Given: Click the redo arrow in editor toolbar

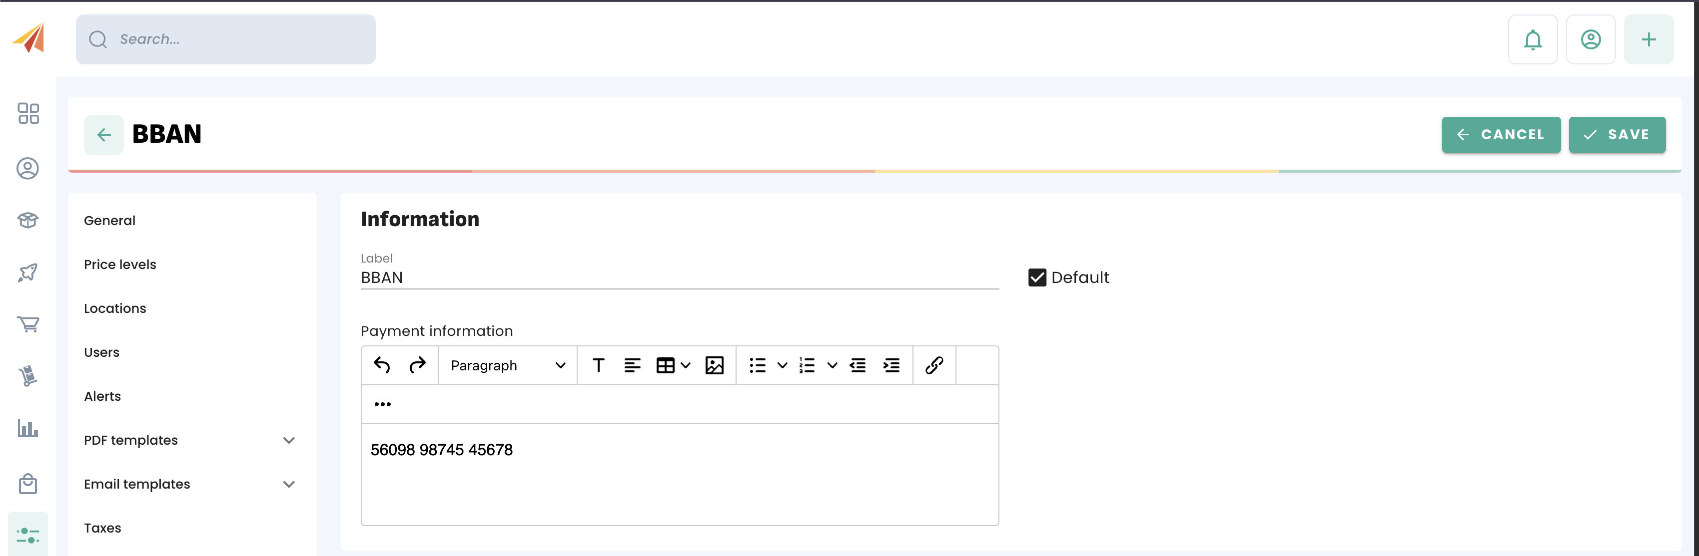Looking at the screenshot, I should coord(417,365).
